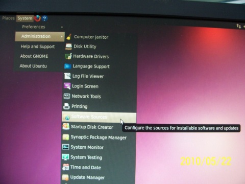This screenshot has height=184, width=245.
Task: Expand the Administration submenu arrow
Action: (61, 36)
